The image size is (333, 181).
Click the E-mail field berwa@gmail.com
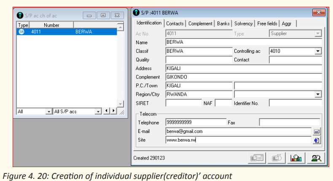click(x=238, y=131)
